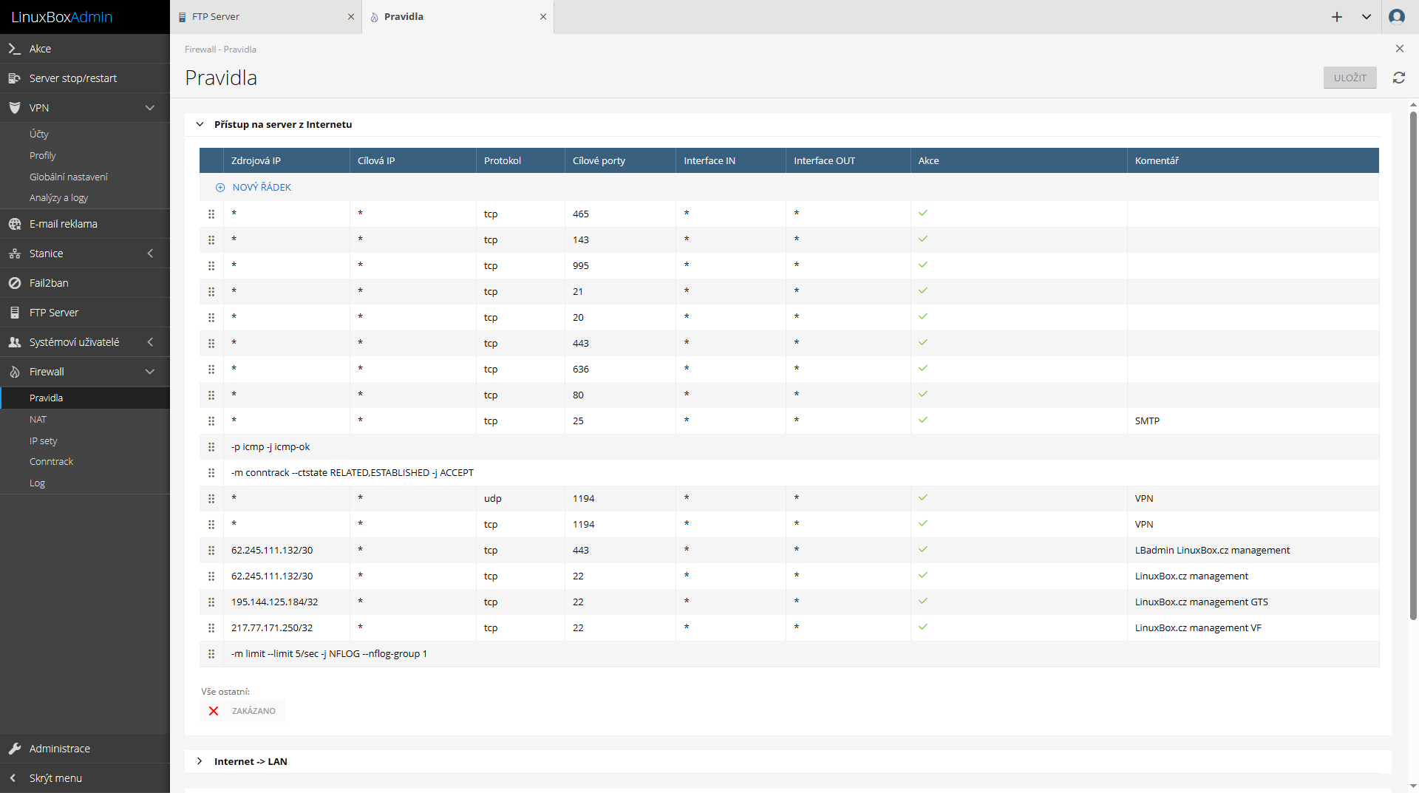
Task: Open Účty under VPN menu
Action: (x=39, y=134)
